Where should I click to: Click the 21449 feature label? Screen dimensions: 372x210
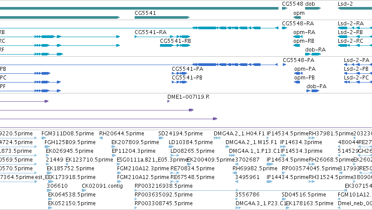click(x=55, y=160)
